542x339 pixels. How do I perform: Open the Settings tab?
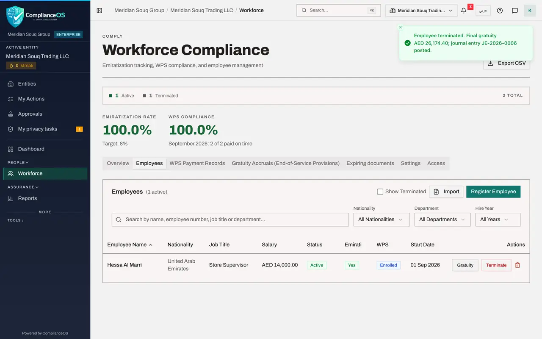[x=411, y=163]
